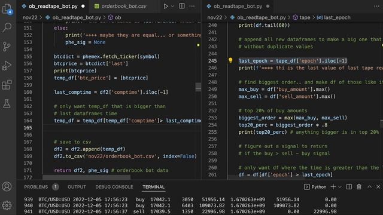Screen dimensions: 383x215
Task: Click nov22 breadcrumb in right editor
Action: [x=214, y=17]
